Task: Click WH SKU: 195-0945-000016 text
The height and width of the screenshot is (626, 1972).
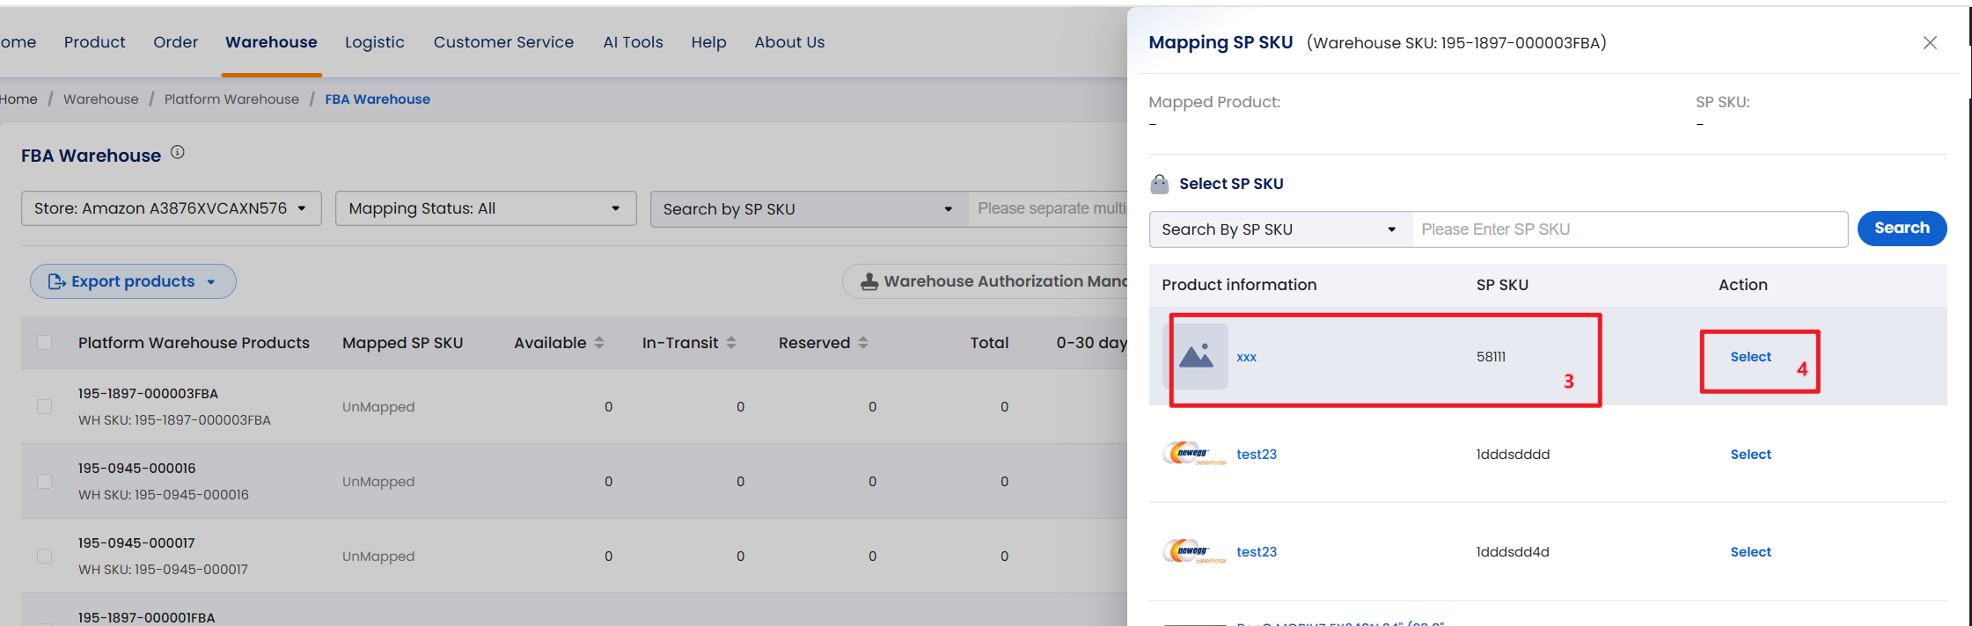Action: point(164,495)
